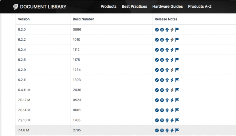
Task: Select the 7.4.8 M version row
Action: point(23,130)
